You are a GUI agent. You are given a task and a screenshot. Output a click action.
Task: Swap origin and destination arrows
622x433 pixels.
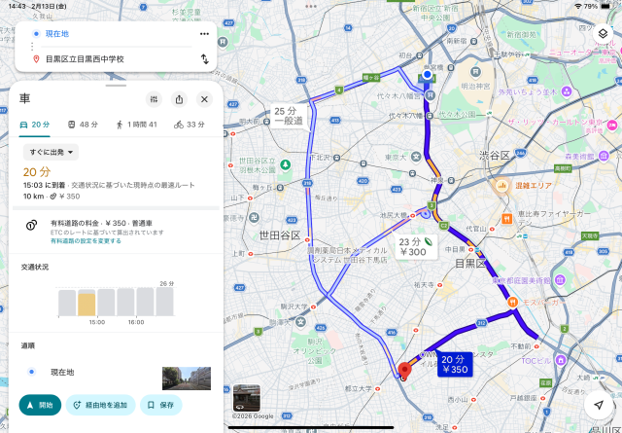pyautogui.click(x=204, y=58)
